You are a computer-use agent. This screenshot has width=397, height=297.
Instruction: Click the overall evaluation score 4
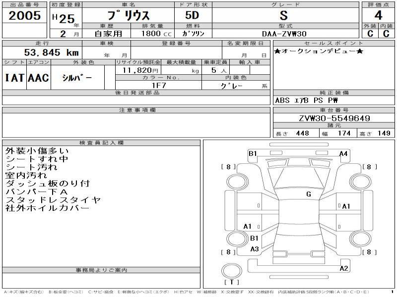click(x=378, y=15)
